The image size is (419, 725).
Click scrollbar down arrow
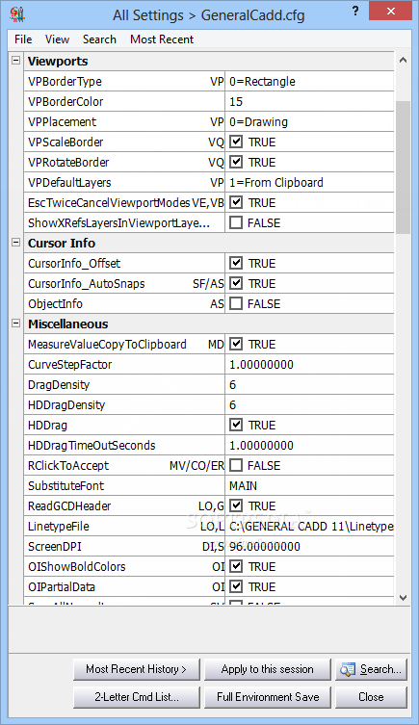(403, 597)
